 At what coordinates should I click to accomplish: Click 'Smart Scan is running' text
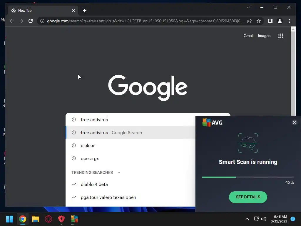pos(248,162)
